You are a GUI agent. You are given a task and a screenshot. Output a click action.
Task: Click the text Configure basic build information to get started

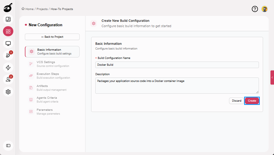[x=136, y=26]
